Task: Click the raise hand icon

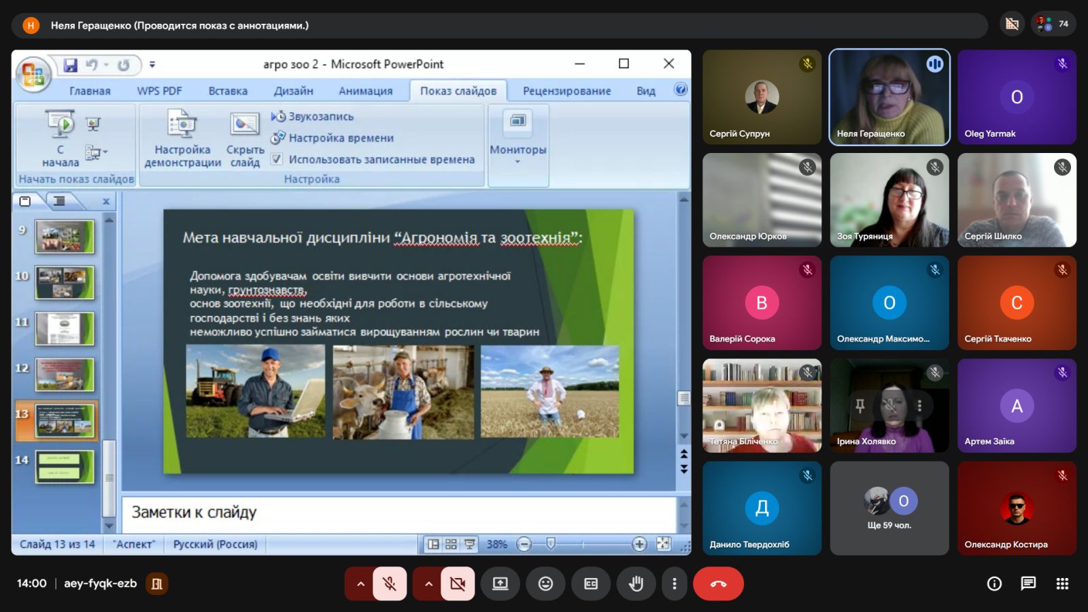Action: (636, 583)
